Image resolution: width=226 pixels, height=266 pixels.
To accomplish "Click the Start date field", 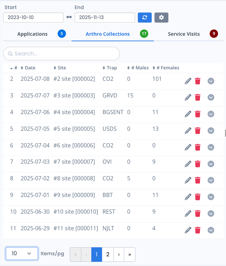I will coord(33,17).
